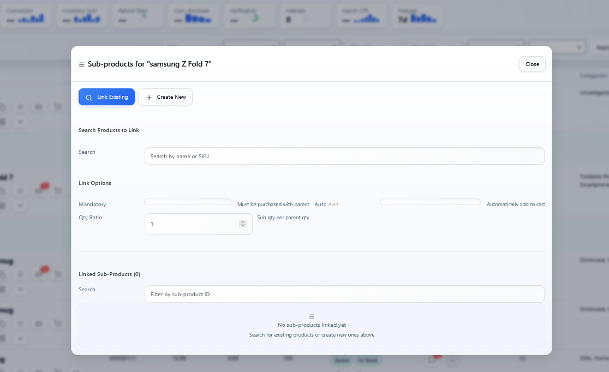Click the empty-state list icon

click(x=312, y=316)
